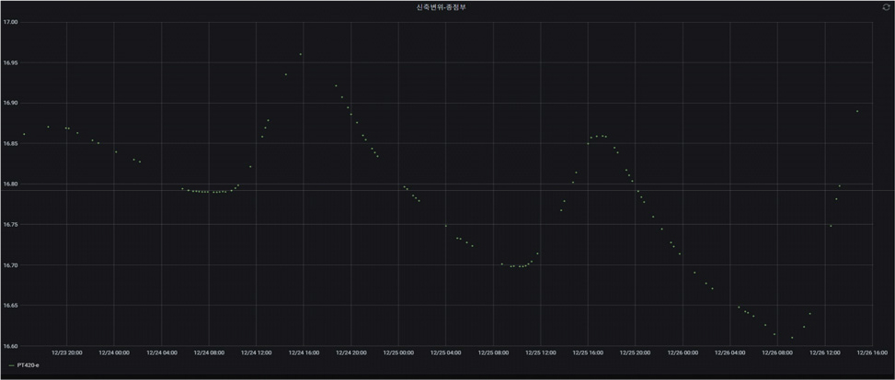895x380 pixels.
Task: Click the rightmost data point near 16.89
Action: 856,111
